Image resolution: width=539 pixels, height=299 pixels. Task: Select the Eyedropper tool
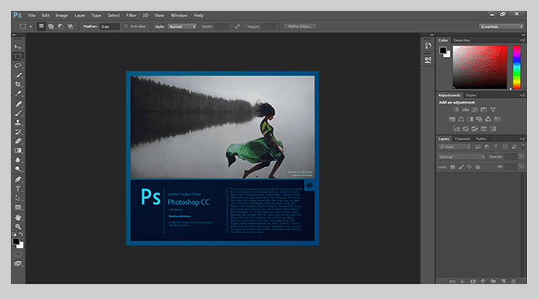[x=18, y=93]
